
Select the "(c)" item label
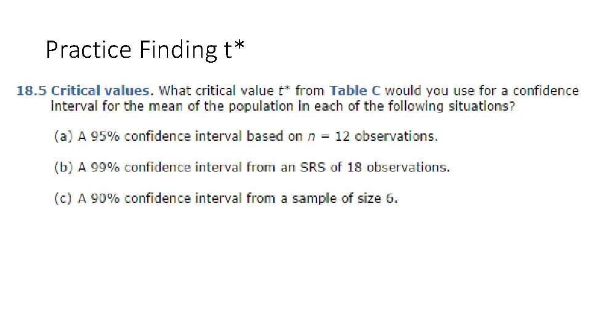pos(63,199)
